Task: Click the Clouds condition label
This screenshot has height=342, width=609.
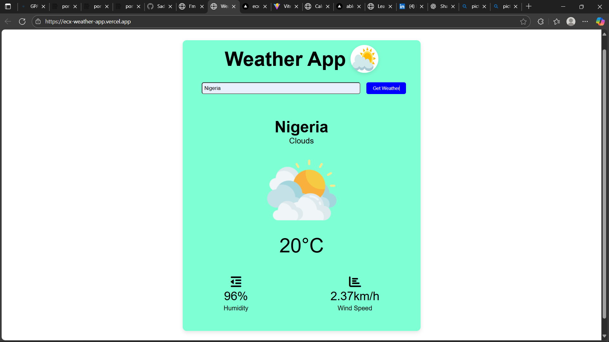Action: tap(301, 141)
